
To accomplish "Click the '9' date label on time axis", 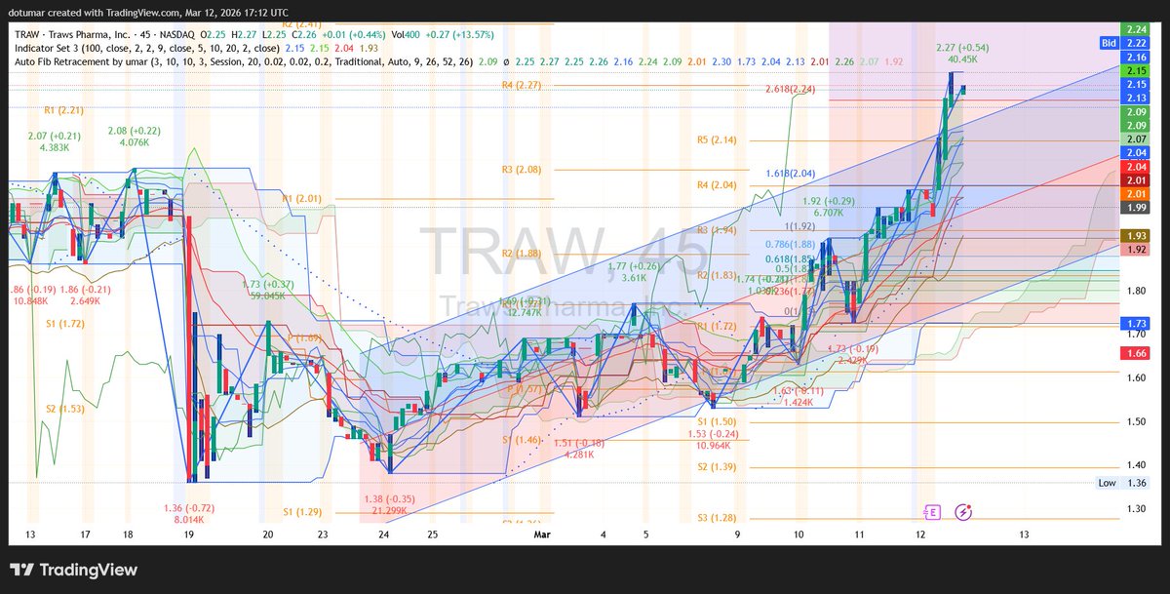I will (x=737, y=535).
